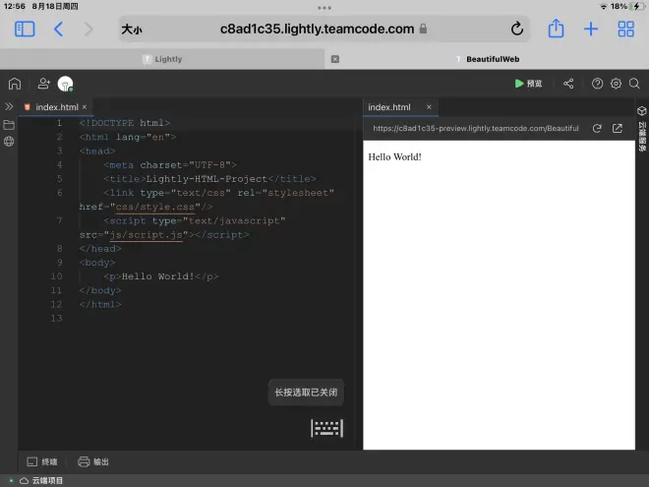
Task: Expand the left sidebar with double chevron
Action: point(9,106)
